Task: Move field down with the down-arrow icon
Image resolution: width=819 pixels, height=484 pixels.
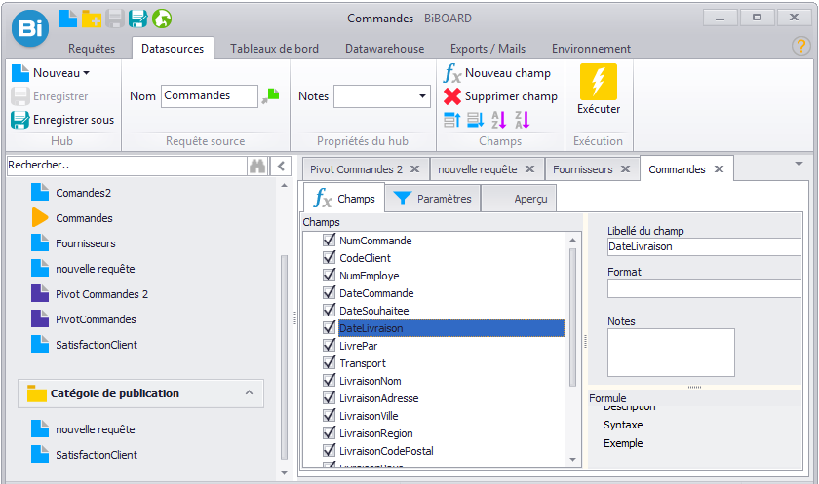Action: click(476, 120)
